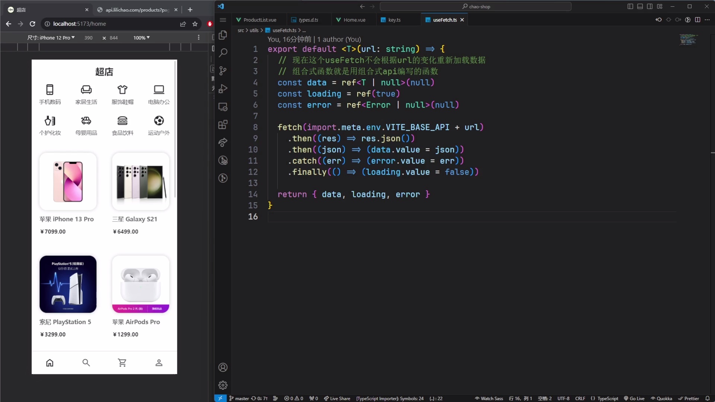
Task: Expand the utils breadcrumb folder
Action: pos(254,30)
